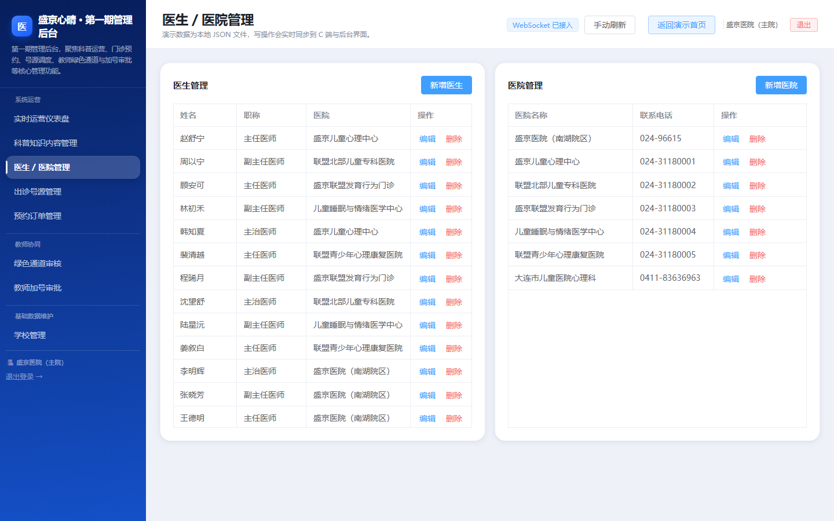The image size is (834, 521).
Task: Delete doctor 韩知夏
Action: [454, 232]
